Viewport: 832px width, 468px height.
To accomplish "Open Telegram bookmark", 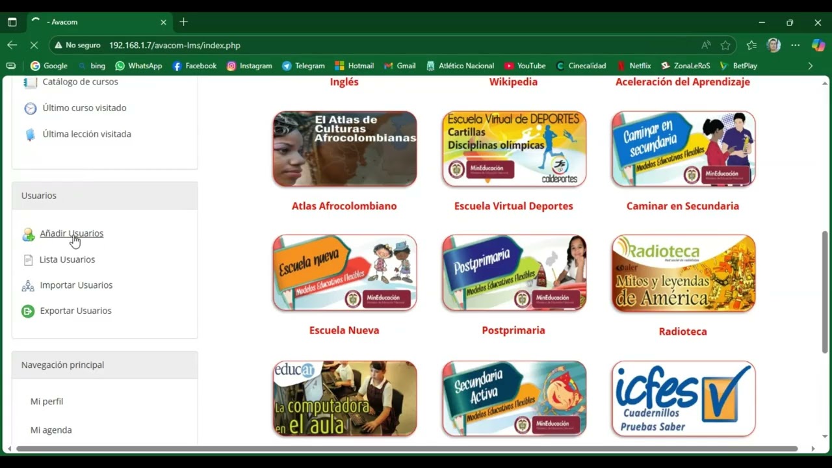I will pyautogui.click(x=303, y=66).
